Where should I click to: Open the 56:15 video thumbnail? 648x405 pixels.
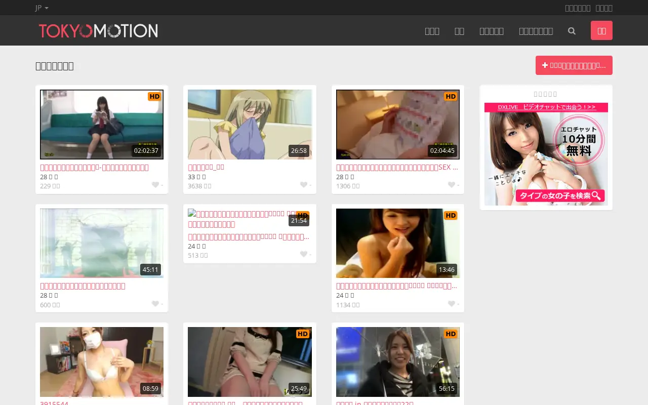pyautogui.click(x=398, y=362)
